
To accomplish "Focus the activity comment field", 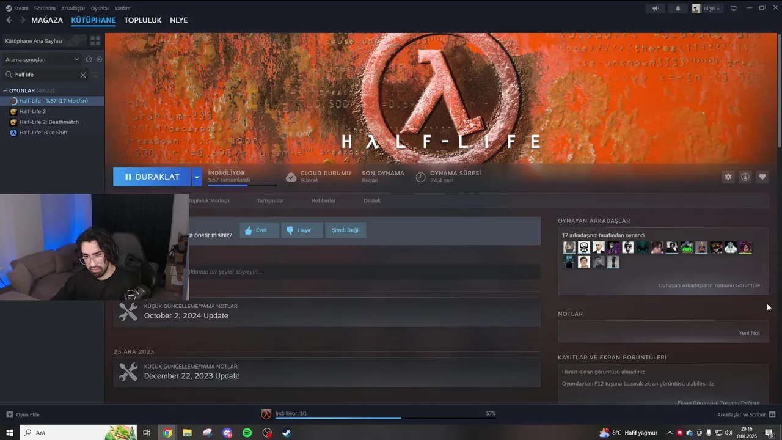I will click(x=364, y=271).
